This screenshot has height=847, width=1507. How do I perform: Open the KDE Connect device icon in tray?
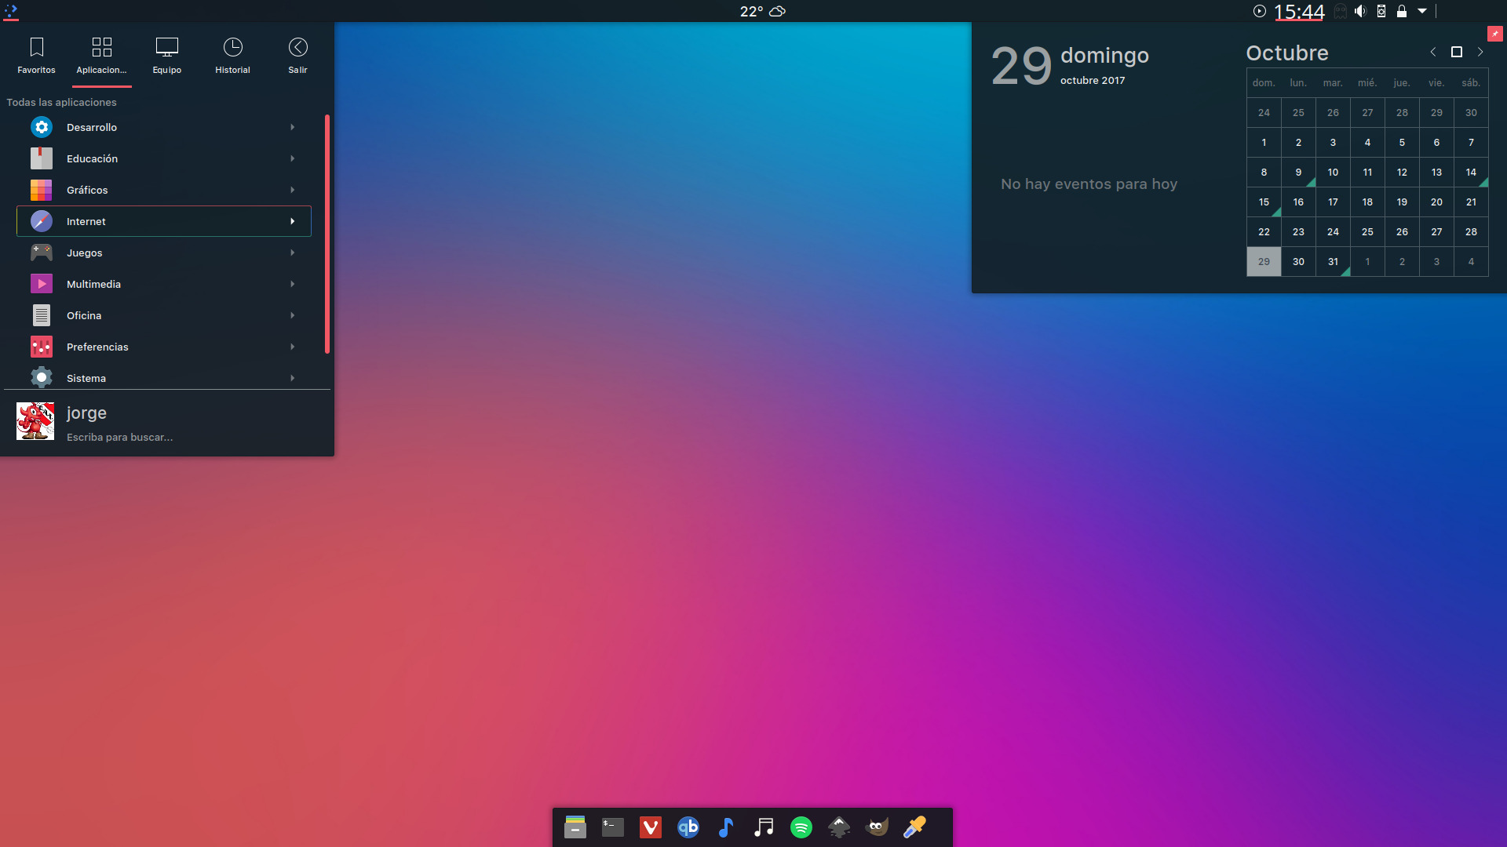[1381, 11]
